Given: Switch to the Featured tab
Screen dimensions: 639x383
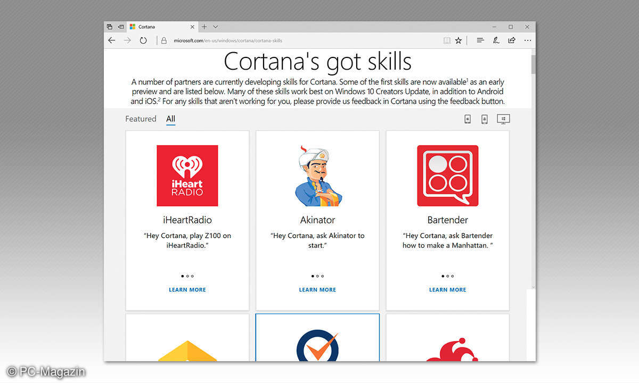Looking at the screenshot, I should [x=141, y=119].
